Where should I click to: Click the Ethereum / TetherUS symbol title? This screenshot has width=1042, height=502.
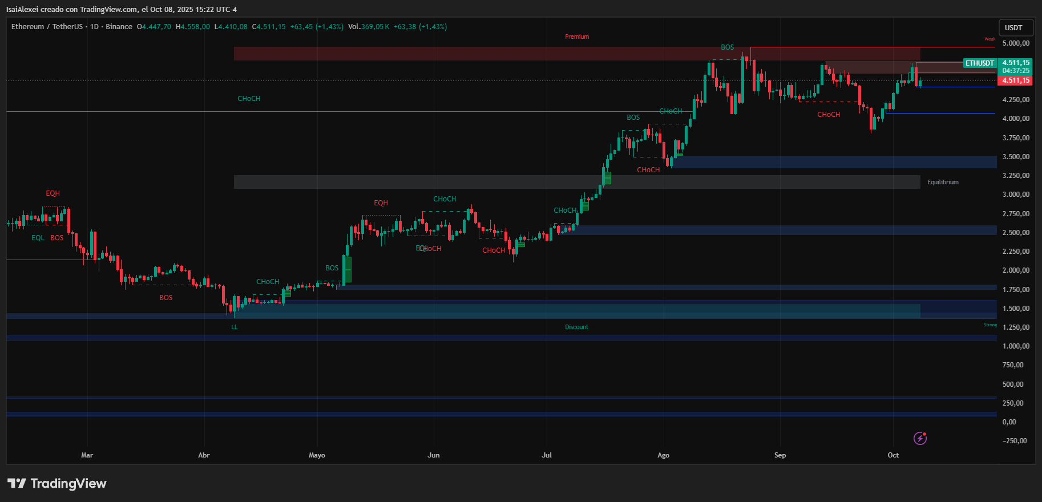coord(47,27)
